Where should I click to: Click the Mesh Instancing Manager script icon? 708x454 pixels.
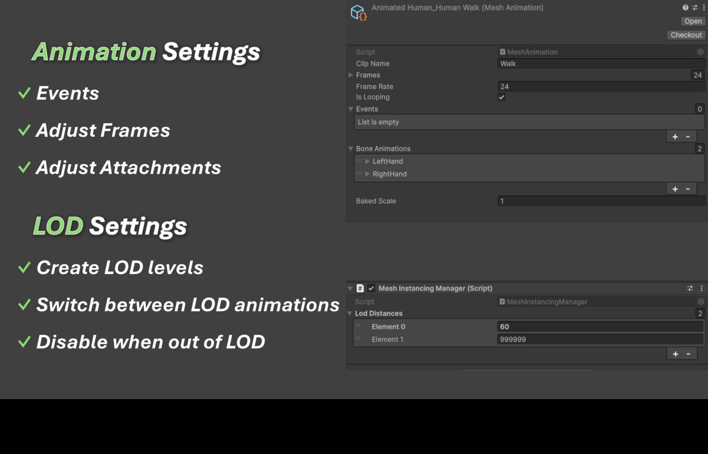pos(361,289)
